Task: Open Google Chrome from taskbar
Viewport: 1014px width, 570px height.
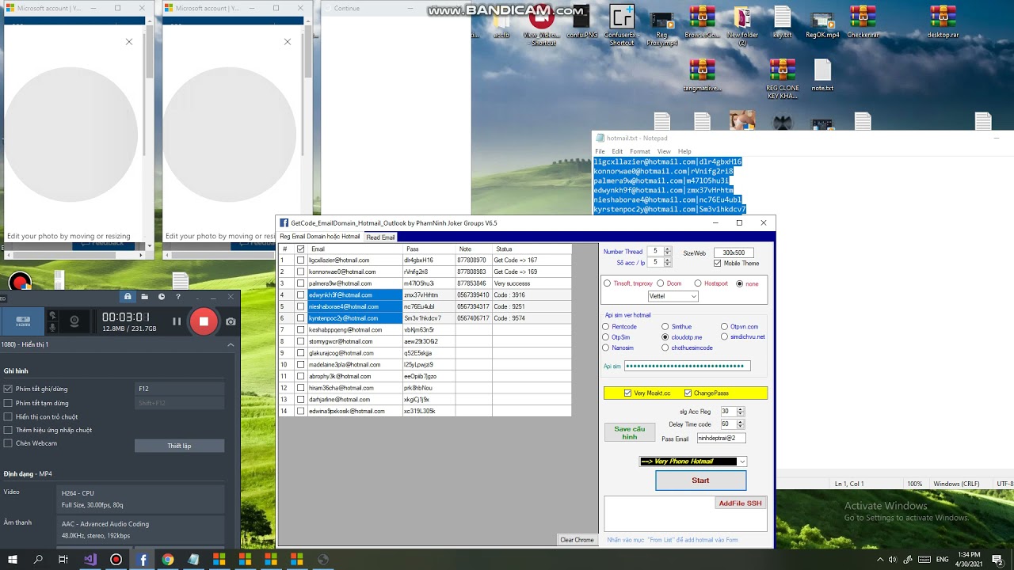Action: pos(168,559)
